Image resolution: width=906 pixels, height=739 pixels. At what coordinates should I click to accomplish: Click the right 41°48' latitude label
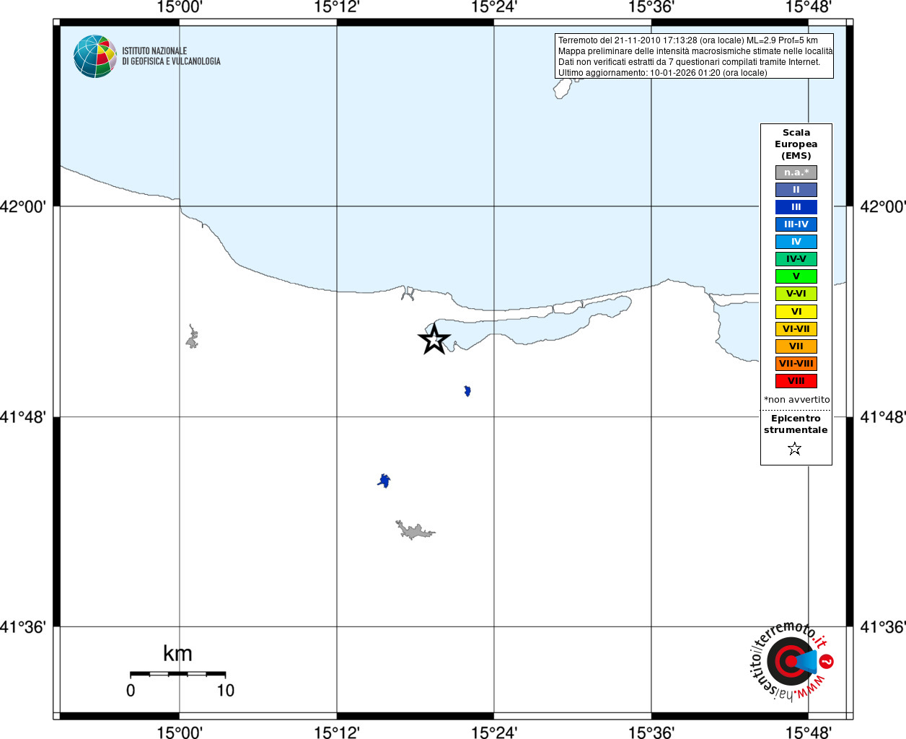[x=883, y=417]
